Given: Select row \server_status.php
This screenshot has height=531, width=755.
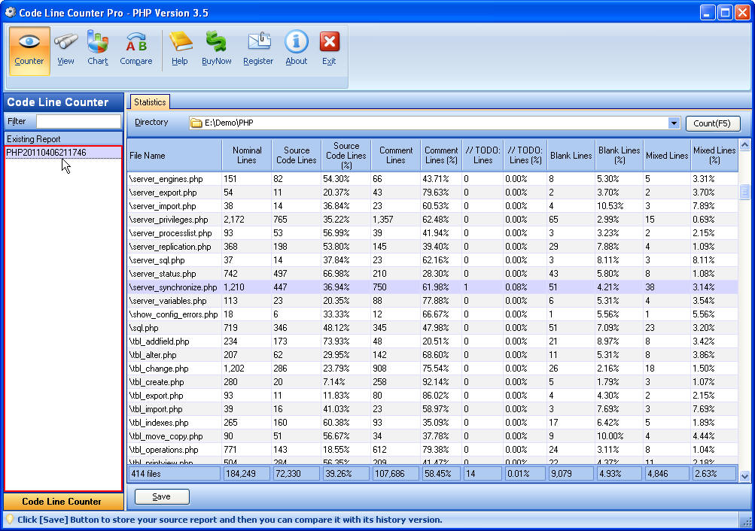Looking at the screenshot, I should coord(432,274).
